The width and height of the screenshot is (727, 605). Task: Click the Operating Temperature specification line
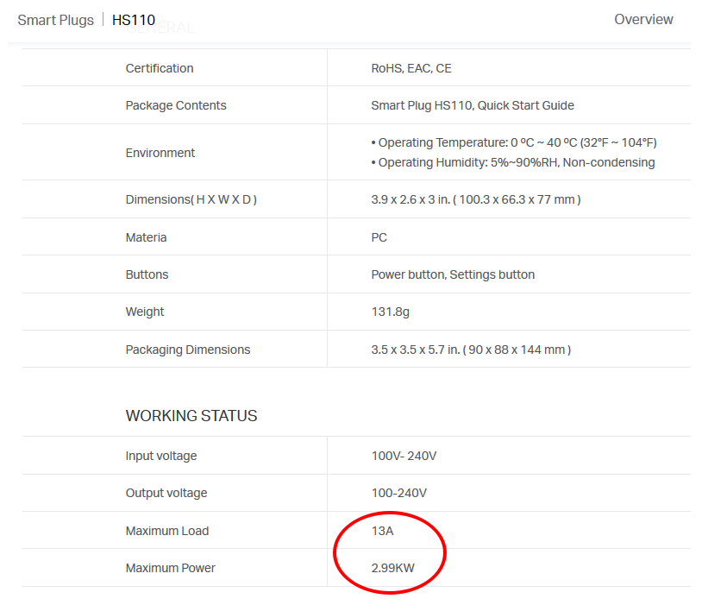coord(513,142)
